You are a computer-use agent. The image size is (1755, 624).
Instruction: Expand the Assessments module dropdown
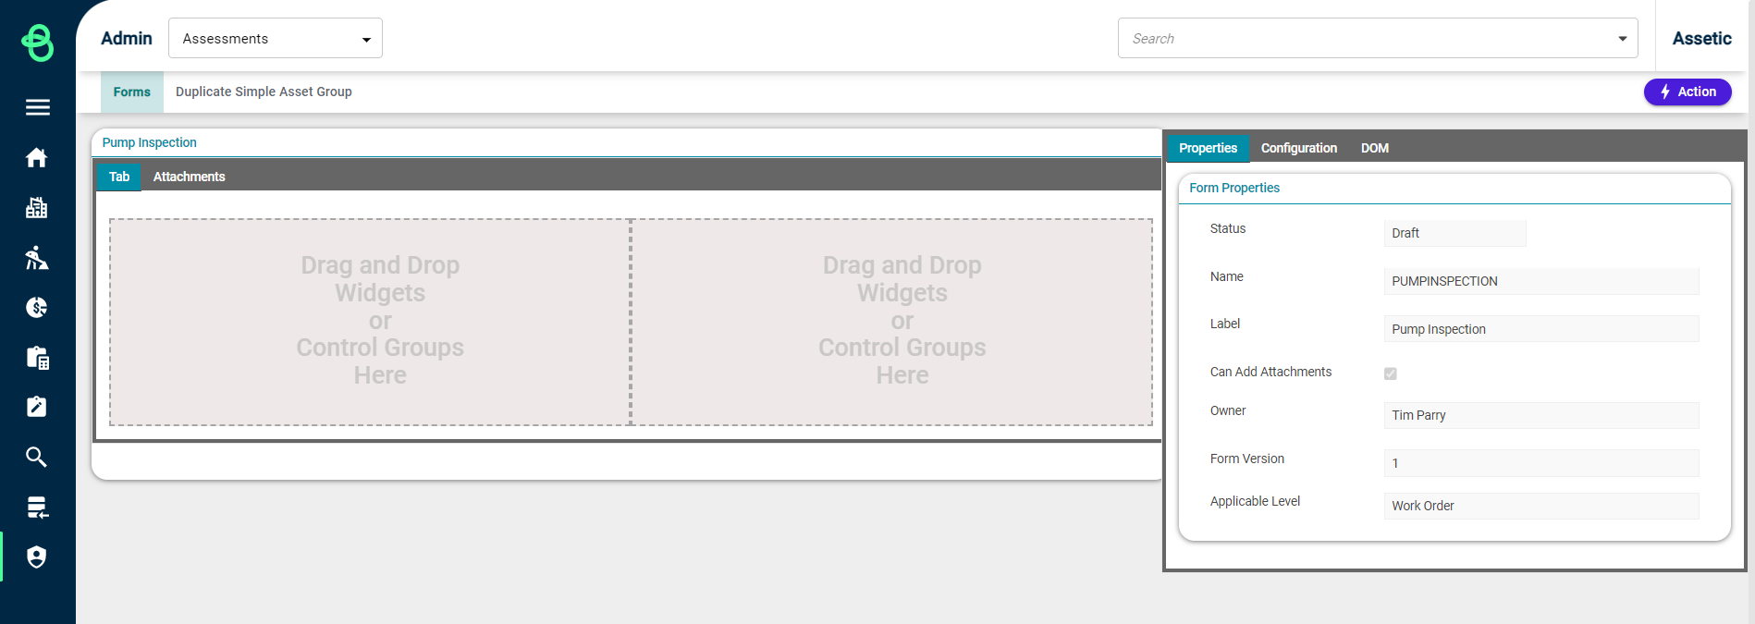pyautogui.click(x=366, y=40)
